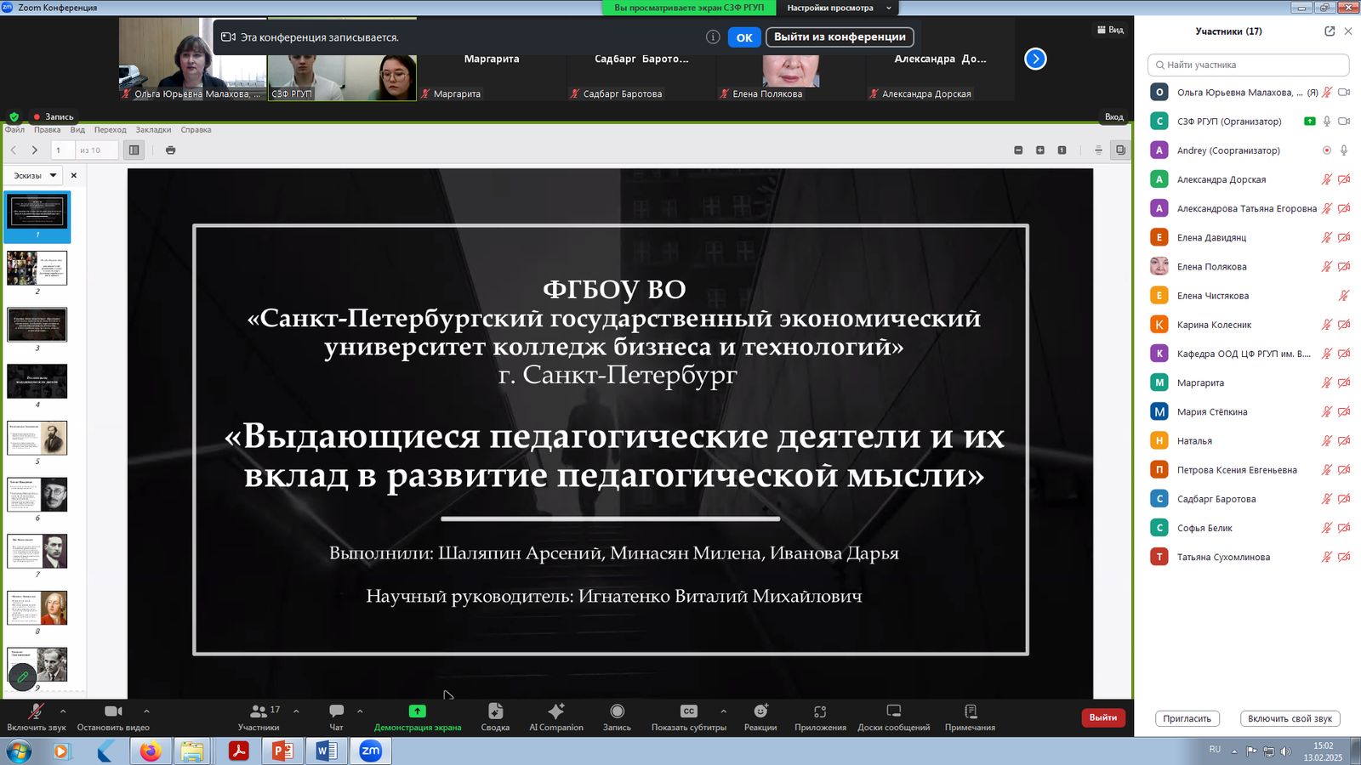This screenshot has width=1361, height=765.
Task: Toggle camera icon for Ольга Юрьевна Малахова
Action: (1344, 93)
